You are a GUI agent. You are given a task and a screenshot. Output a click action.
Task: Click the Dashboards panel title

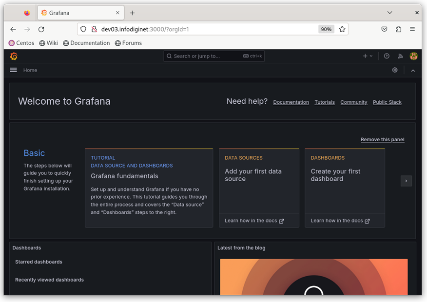coord(27,248)
